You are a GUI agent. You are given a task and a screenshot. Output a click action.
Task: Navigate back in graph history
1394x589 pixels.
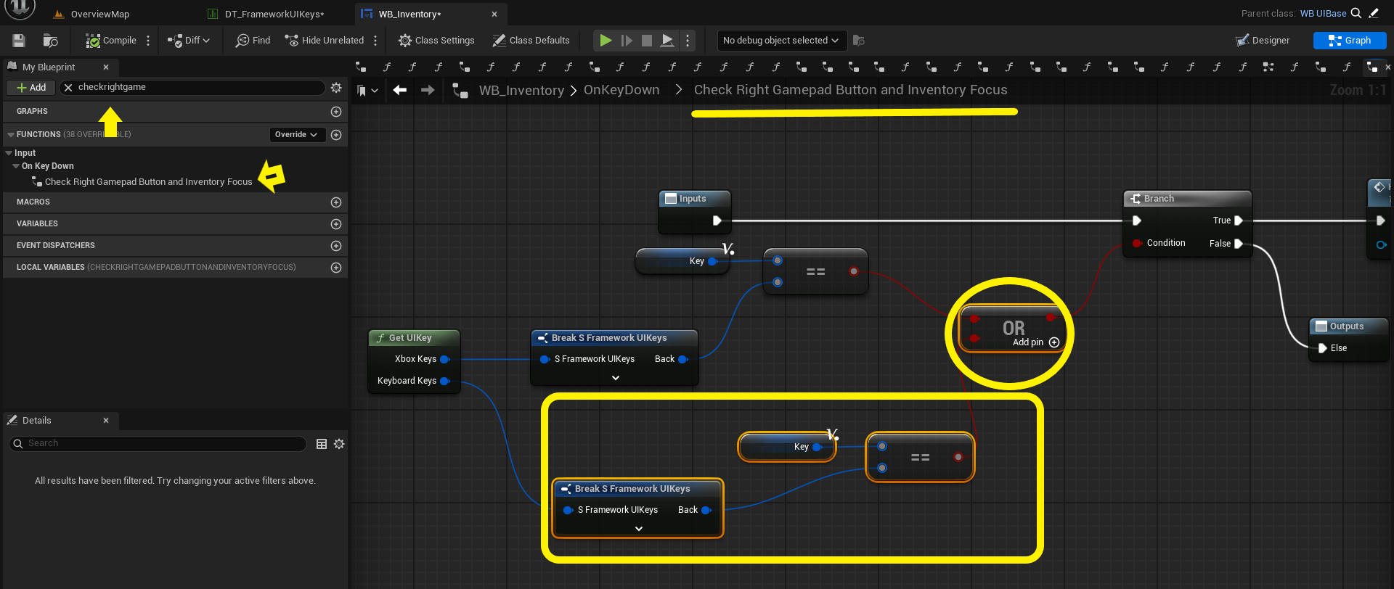point(399,90)
